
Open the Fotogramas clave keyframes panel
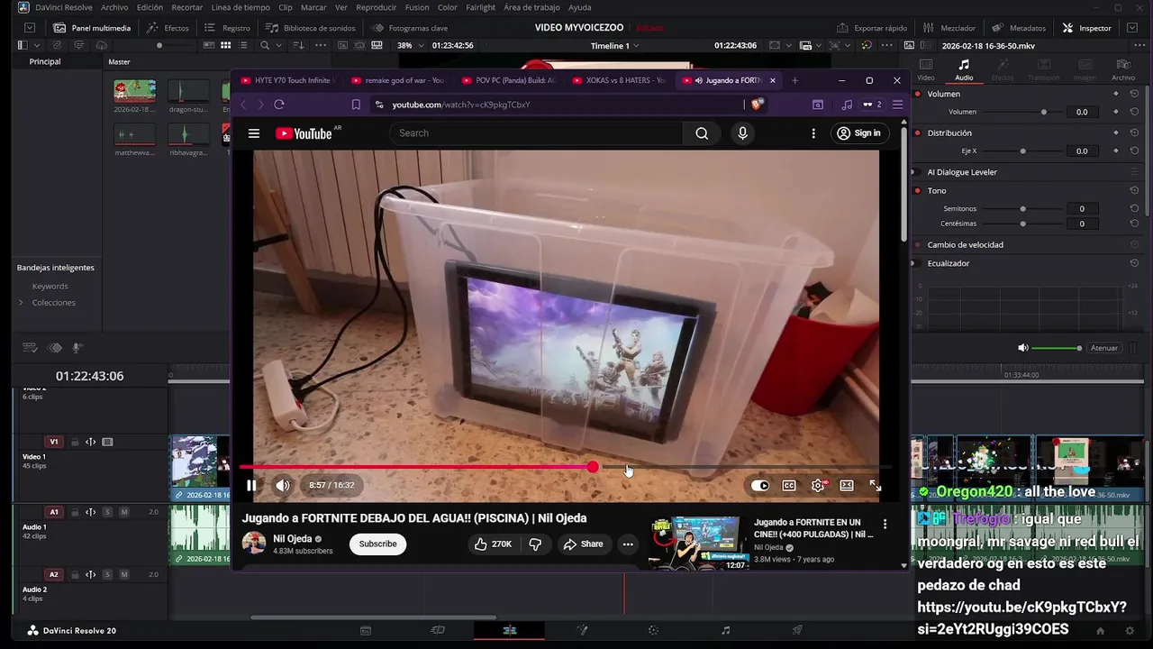[409, 28]
